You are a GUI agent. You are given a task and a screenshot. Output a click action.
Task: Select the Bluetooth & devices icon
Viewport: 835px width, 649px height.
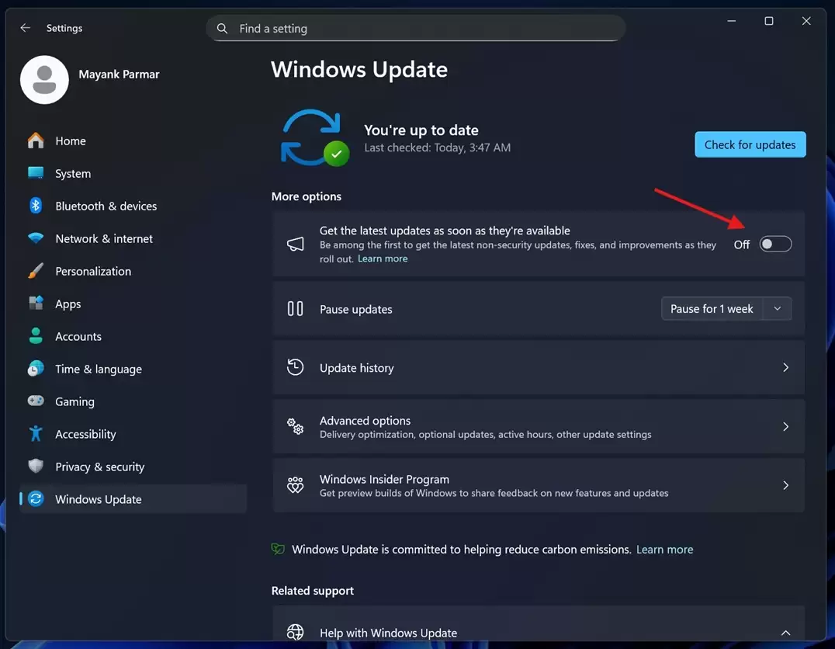click(36, 206)
